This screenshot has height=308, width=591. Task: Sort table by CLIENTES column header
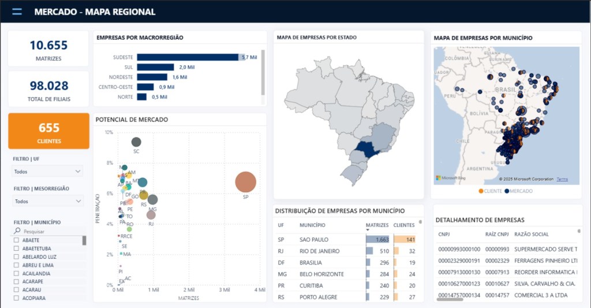point(404,225)
